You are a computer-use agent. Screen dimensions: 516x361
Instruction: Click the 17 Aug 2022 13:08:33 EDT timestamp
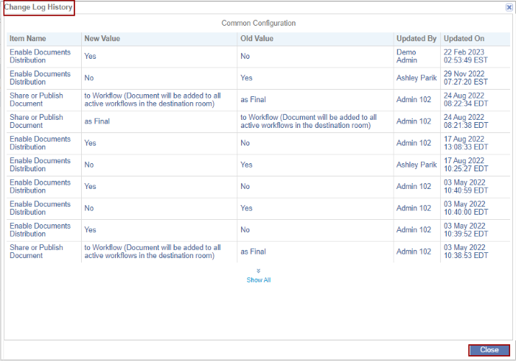(464, 143)
